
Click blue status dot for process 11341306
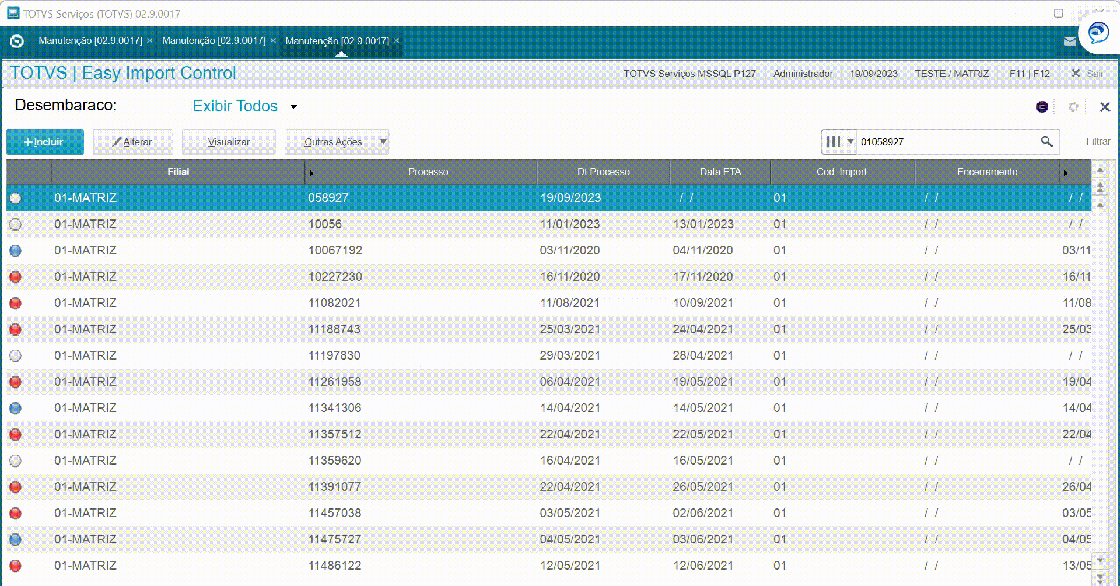16,408
